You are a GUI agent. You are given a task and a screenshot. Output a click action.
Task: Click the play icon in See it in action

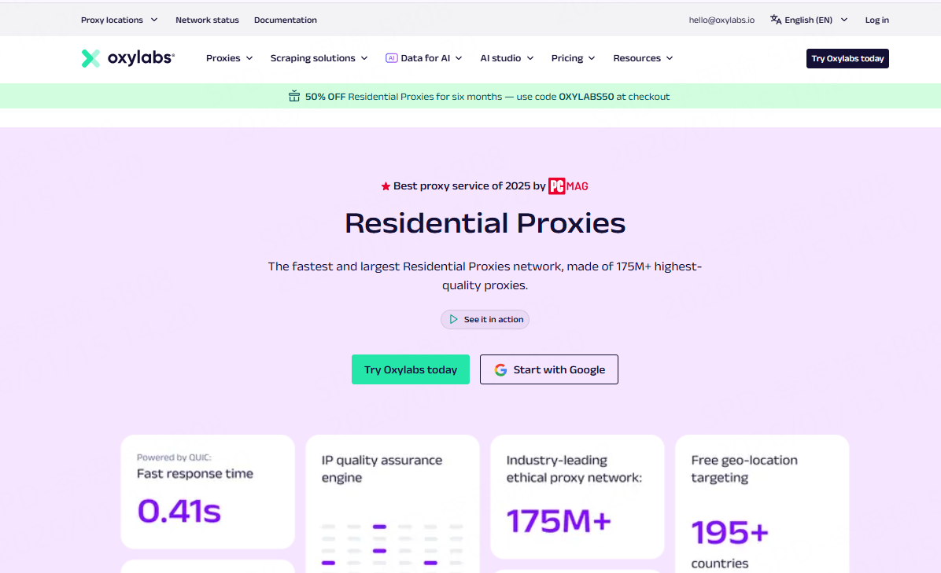click(453, 319)
